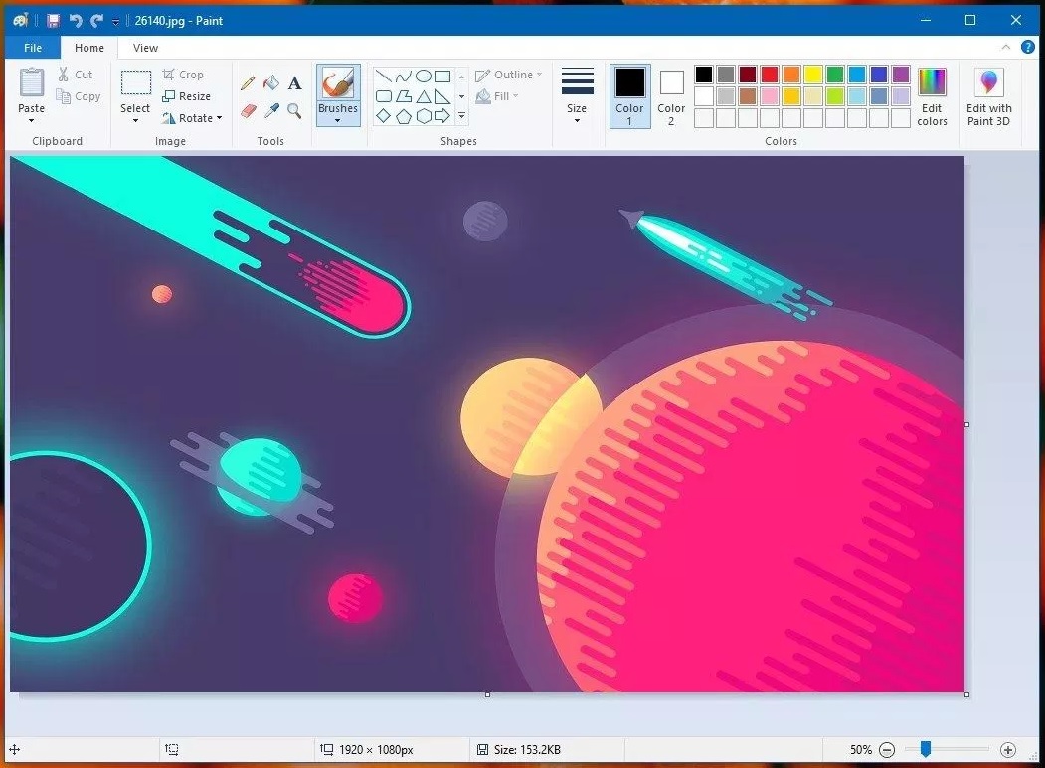
Task: Switch to the Home tab
Action: 89,48
